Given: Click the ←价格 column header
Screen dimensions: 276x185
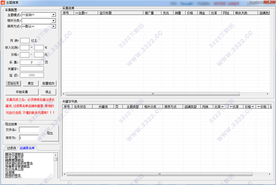Looking at the screenshot, I should coord(262,107).
